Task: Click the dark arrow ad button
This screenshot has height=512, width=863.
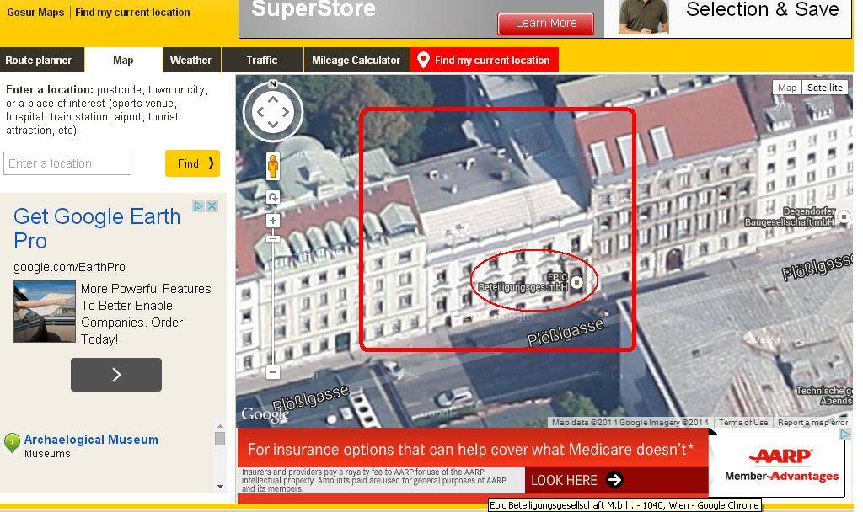Action: (116, 375)
